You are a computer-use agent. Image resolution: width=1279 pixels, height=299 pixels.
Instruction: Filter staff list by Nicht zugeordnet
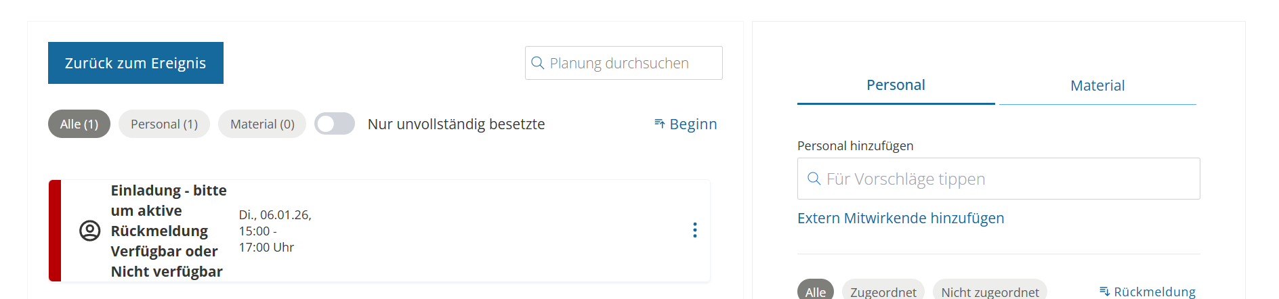coord(990,292)
